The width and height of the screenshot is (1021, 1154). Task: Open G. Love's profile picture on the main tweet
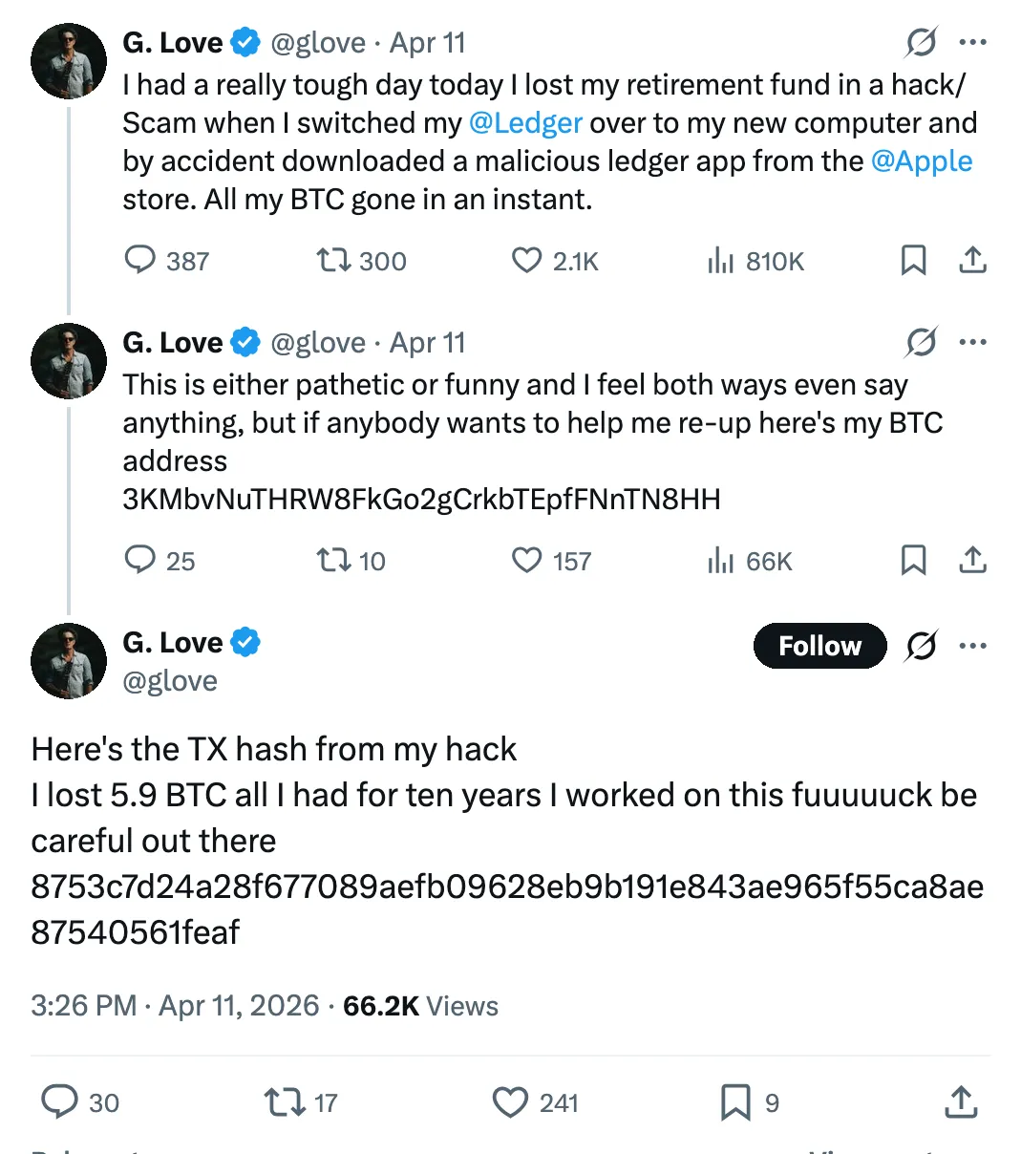69,661
